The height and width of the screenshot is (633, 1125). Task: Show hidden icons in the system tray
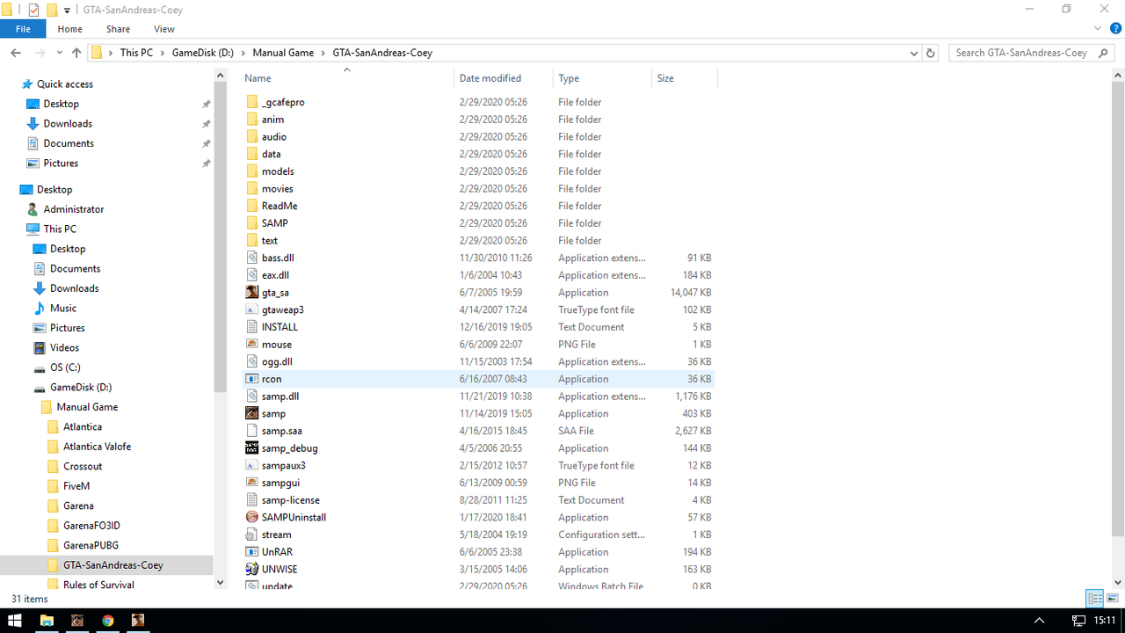(1039, 621)
